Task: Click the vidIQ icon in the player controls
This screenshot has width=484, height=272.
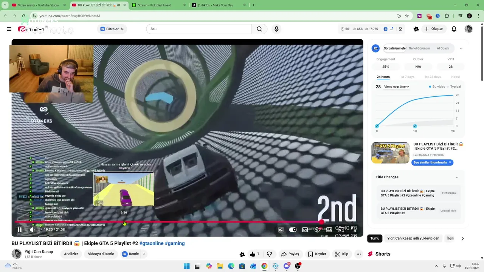Action: (x=281, y=230)
